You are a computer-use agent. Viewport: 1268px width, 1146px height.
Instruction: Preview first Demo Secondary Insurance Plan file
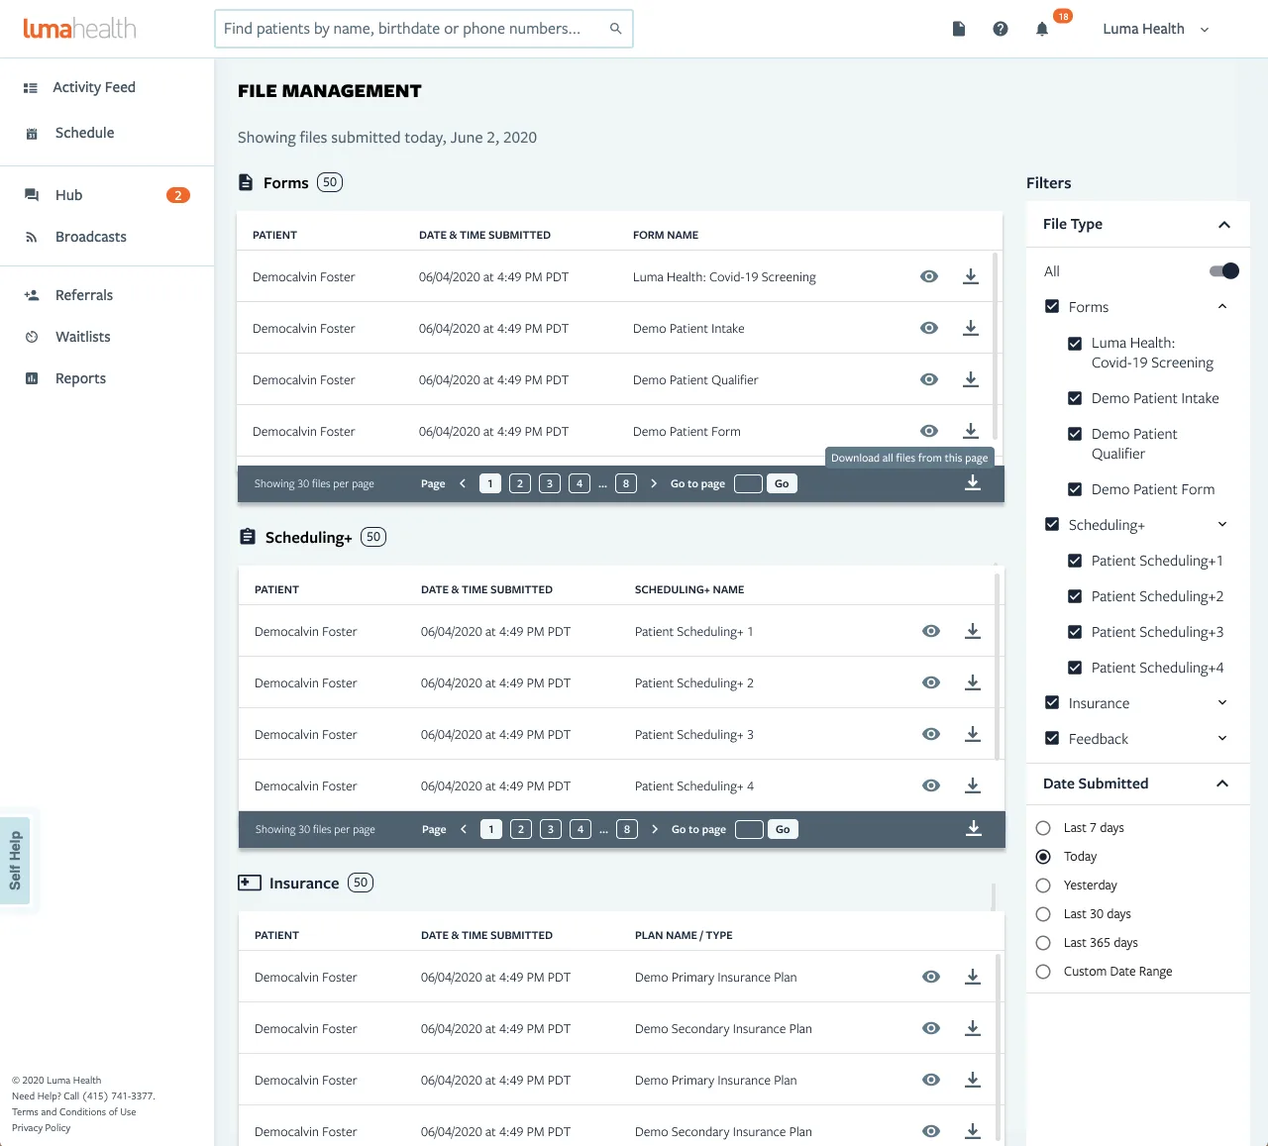click(x=931, y=1028)
